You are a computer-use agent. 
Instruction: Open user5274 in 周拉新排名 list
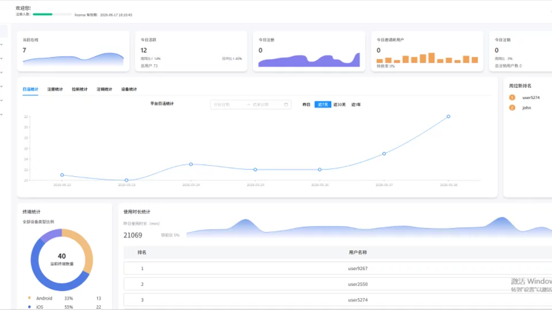531,98
